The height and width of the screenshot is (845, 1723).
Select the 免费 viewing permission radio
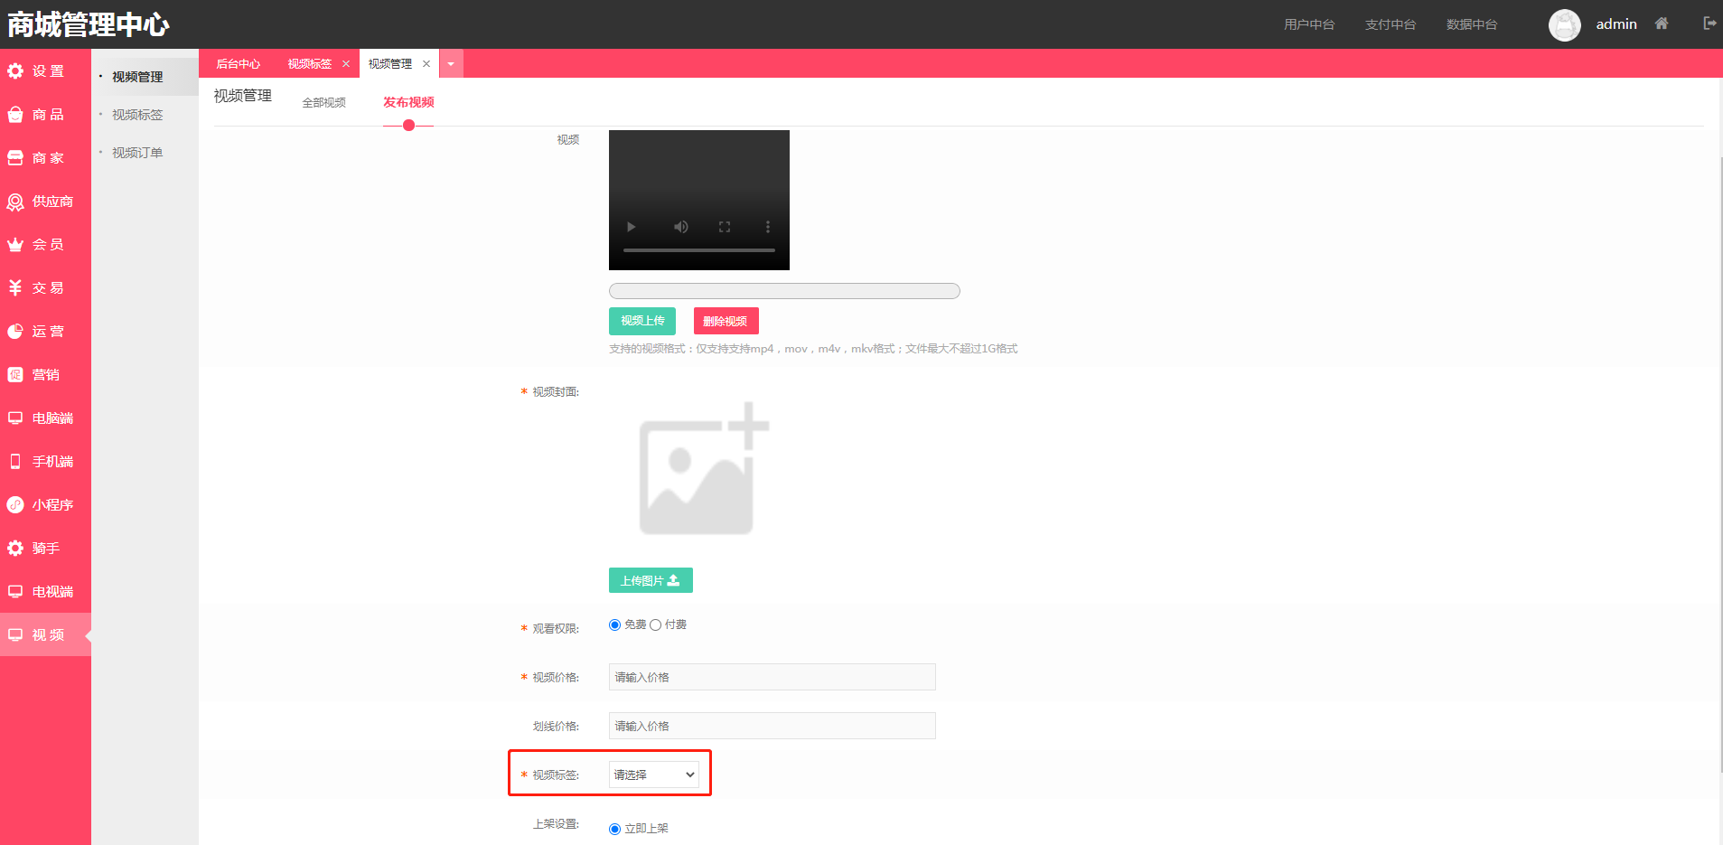click(x=614, y=624)
